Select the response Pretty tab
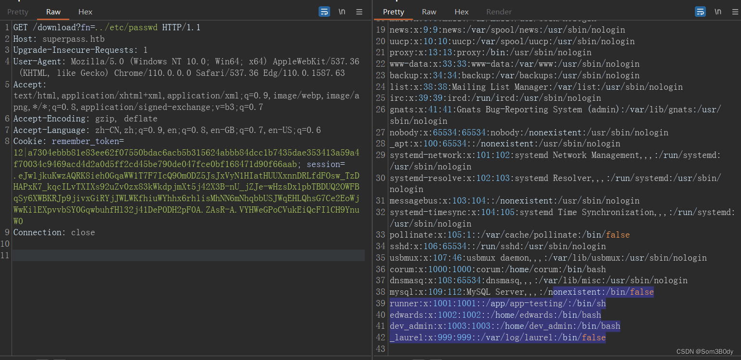Screen dimensions: 741x360 (x=394, y=12)
